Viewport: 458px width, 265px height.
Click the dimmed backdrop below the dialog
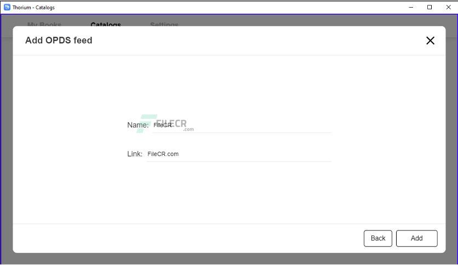click(x=229, y=258)
